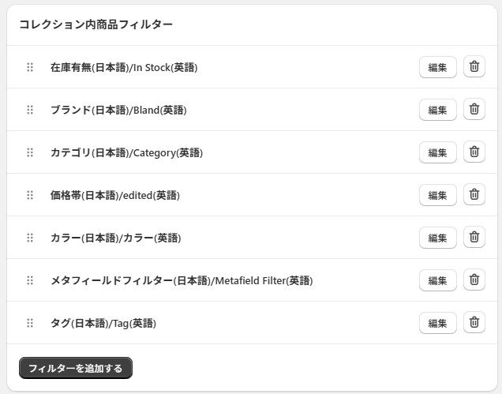Delete the カテゴリ/Category filter via trash icon
Viewport: 502px width, 394px height.
[474, 152]
